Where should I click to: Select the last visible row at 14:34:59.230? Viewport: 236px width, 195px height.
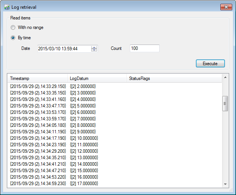point(38,183)
